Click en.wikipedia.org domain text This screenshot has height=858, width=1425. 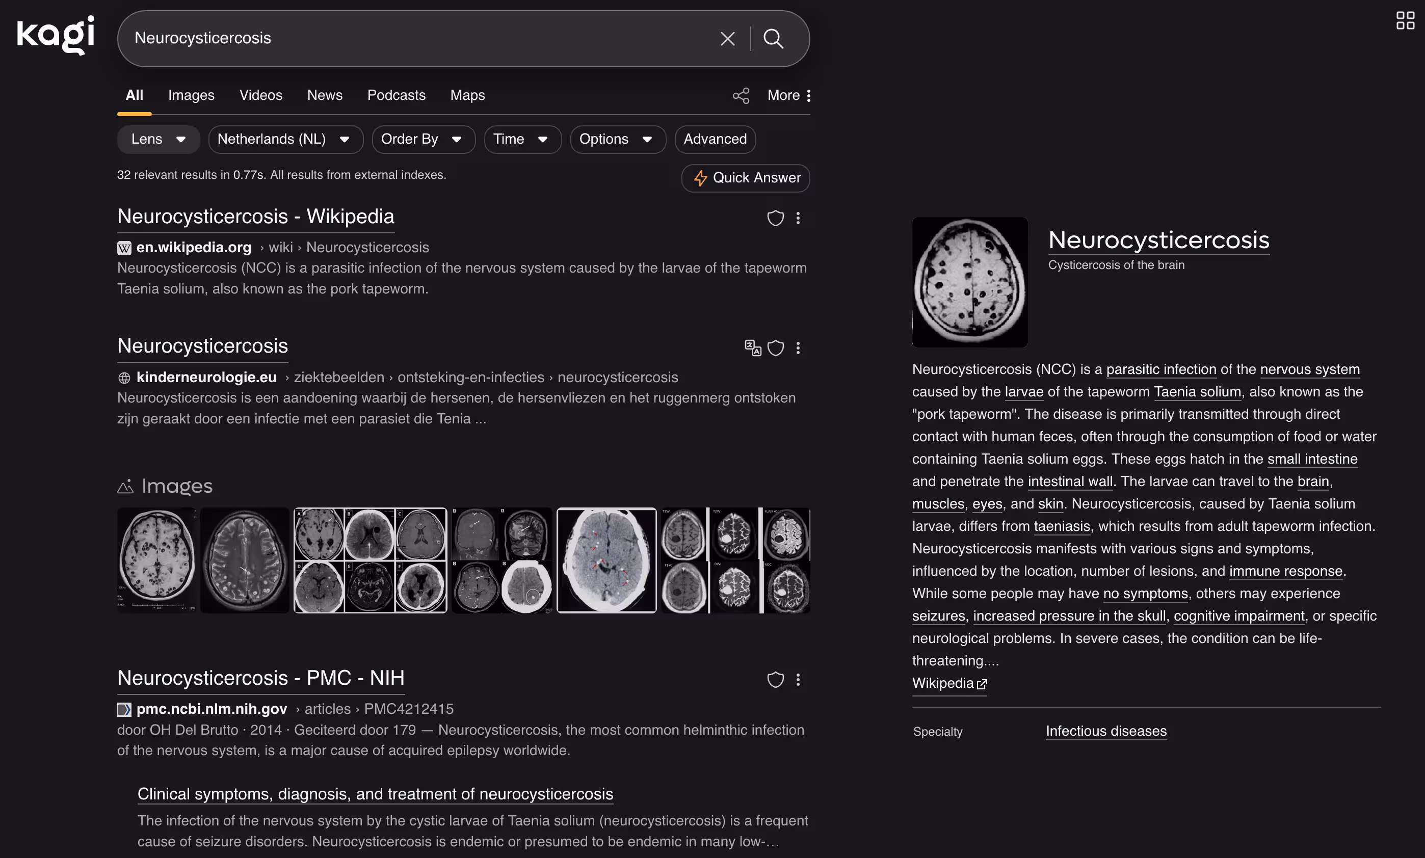coord(194,248)
